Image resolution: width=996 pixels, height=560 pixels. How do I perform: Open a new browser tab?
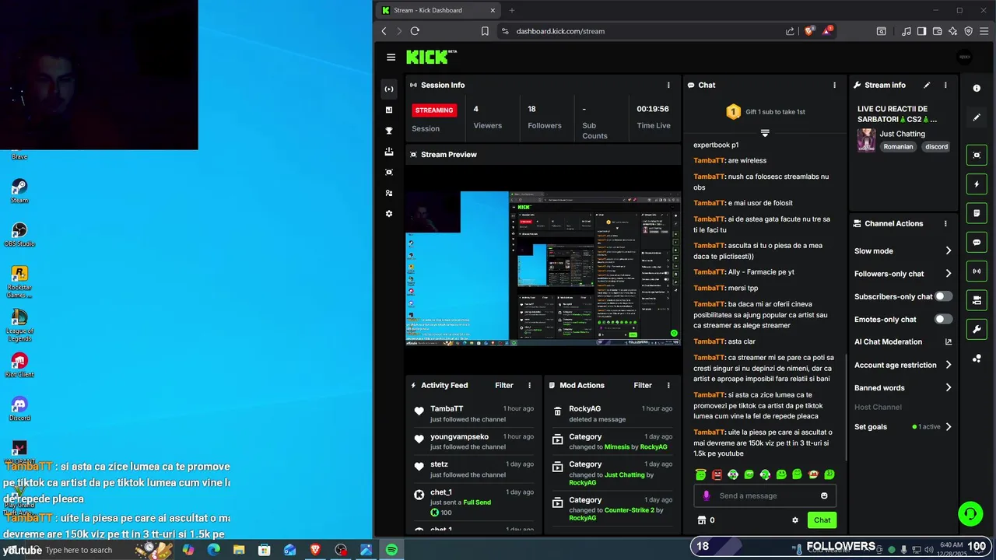coord(511,10)
